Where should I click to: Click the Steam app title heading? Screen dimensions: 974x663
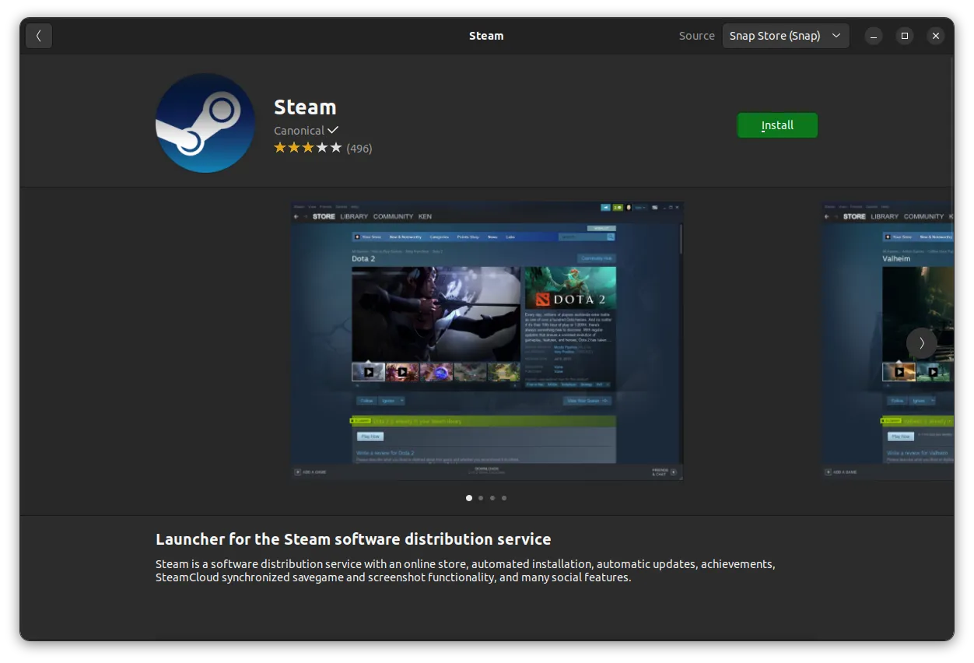pyautogui.click(x=305, y=107)
